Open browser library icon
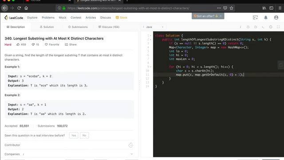This screenshot has height=160, width=284. 264,8
